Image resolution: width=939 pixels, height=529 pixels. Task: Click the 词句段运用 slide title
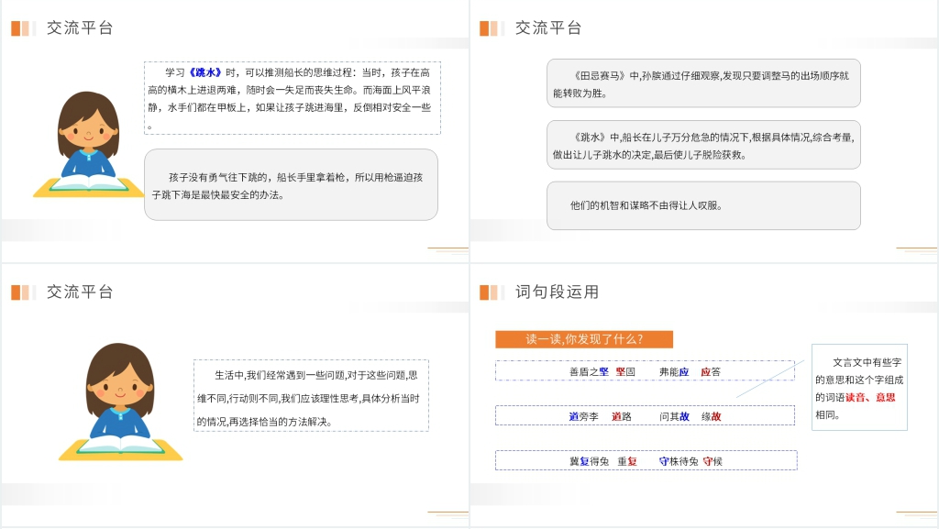pos(557,292)
